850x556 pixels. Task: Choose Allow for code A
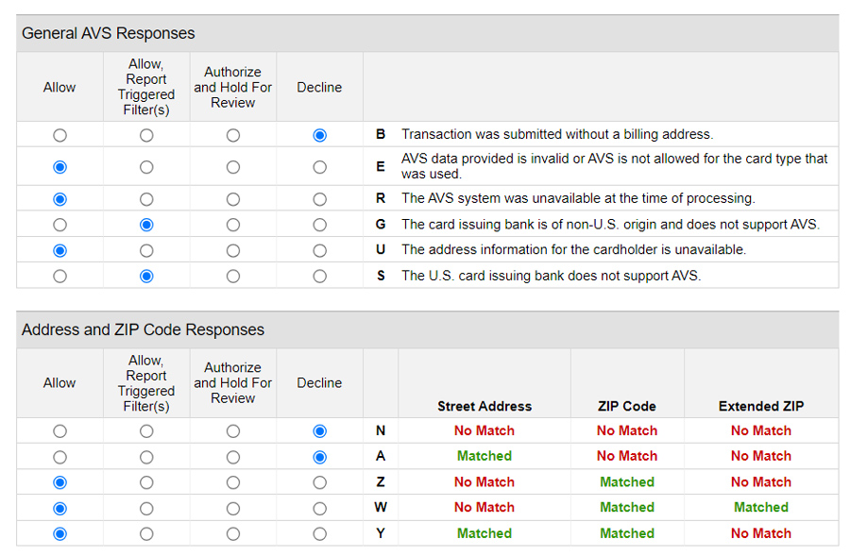click(59, 457)
